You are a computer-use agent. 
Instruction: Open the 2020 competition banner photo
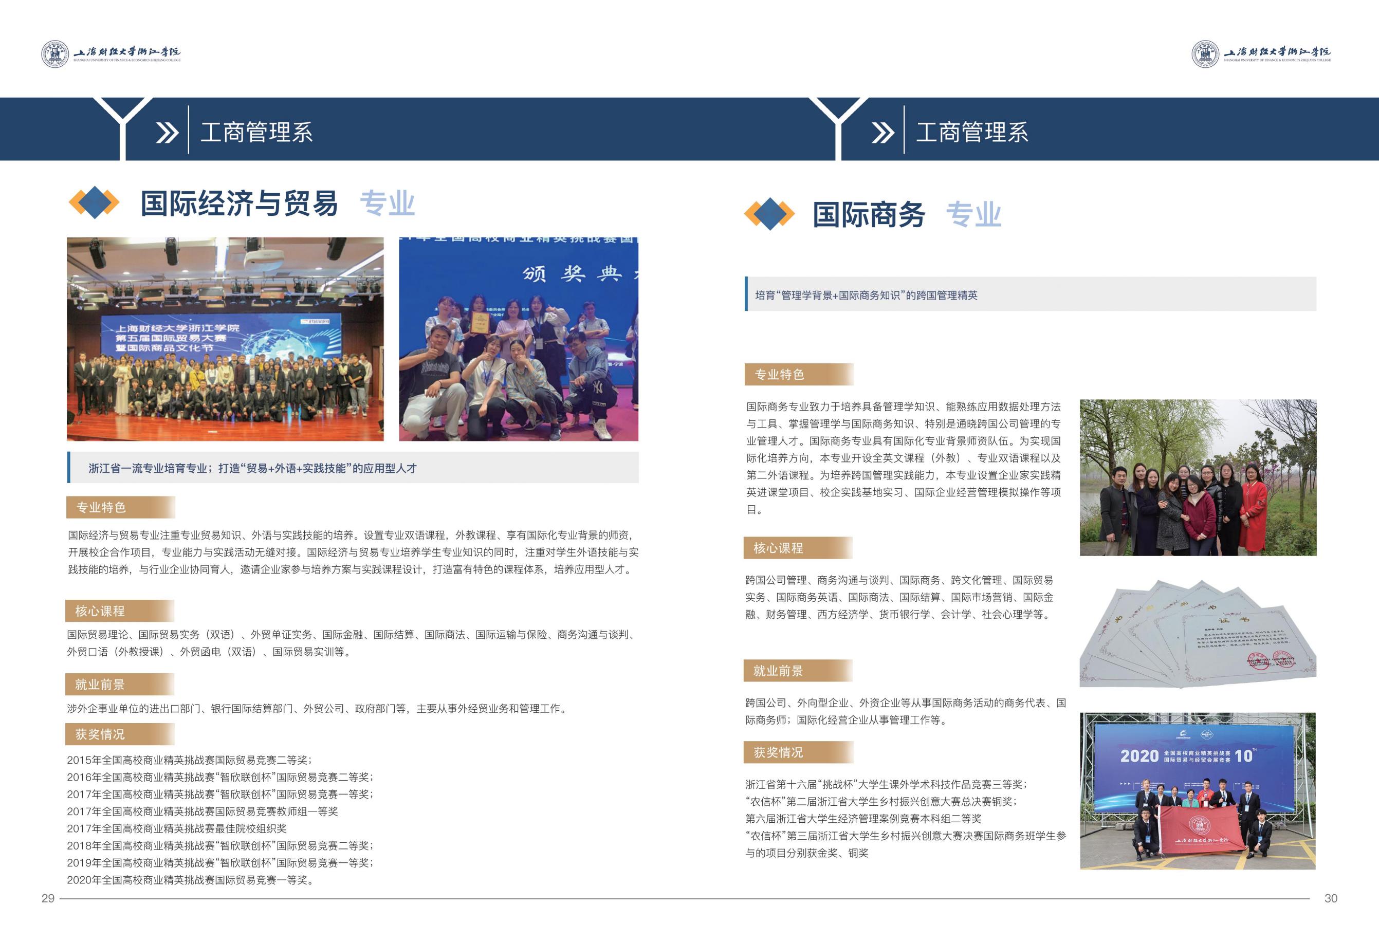(x=1198, y=791)
